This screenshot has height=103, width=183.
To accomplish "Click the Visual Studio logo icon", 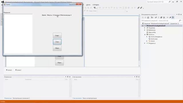I will coord(3,2).
